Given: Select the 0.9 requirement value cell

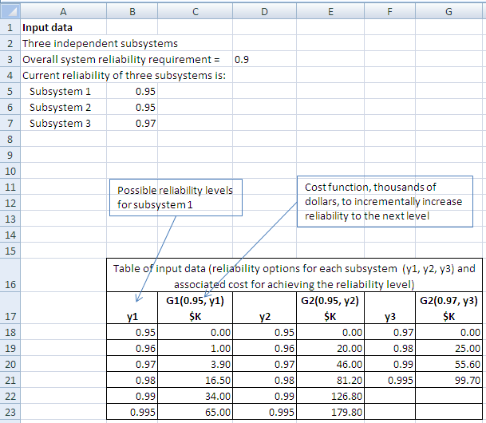Looking at the screenshot, I should pos(264,59).
